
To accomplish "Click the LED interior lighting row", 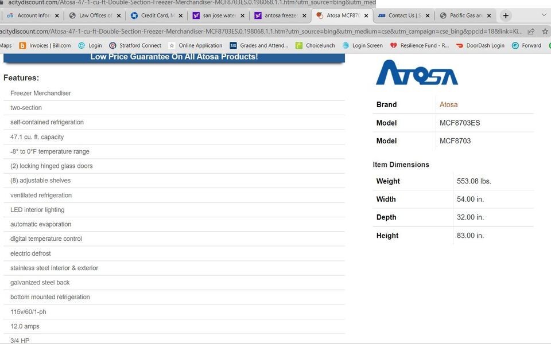I will click(174, 210).
